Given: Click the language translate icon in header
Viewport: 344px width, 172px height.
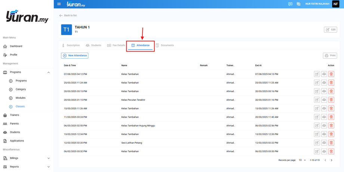Looking at the screenshot, I should click(298, 4).
